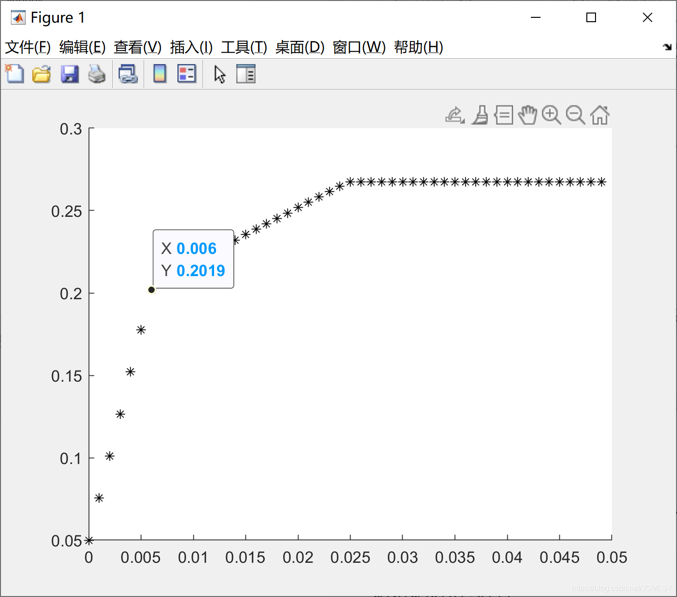677x597 pixels.
Task: Click the star marker at origin 0.05
Action: tap(89, 541)
